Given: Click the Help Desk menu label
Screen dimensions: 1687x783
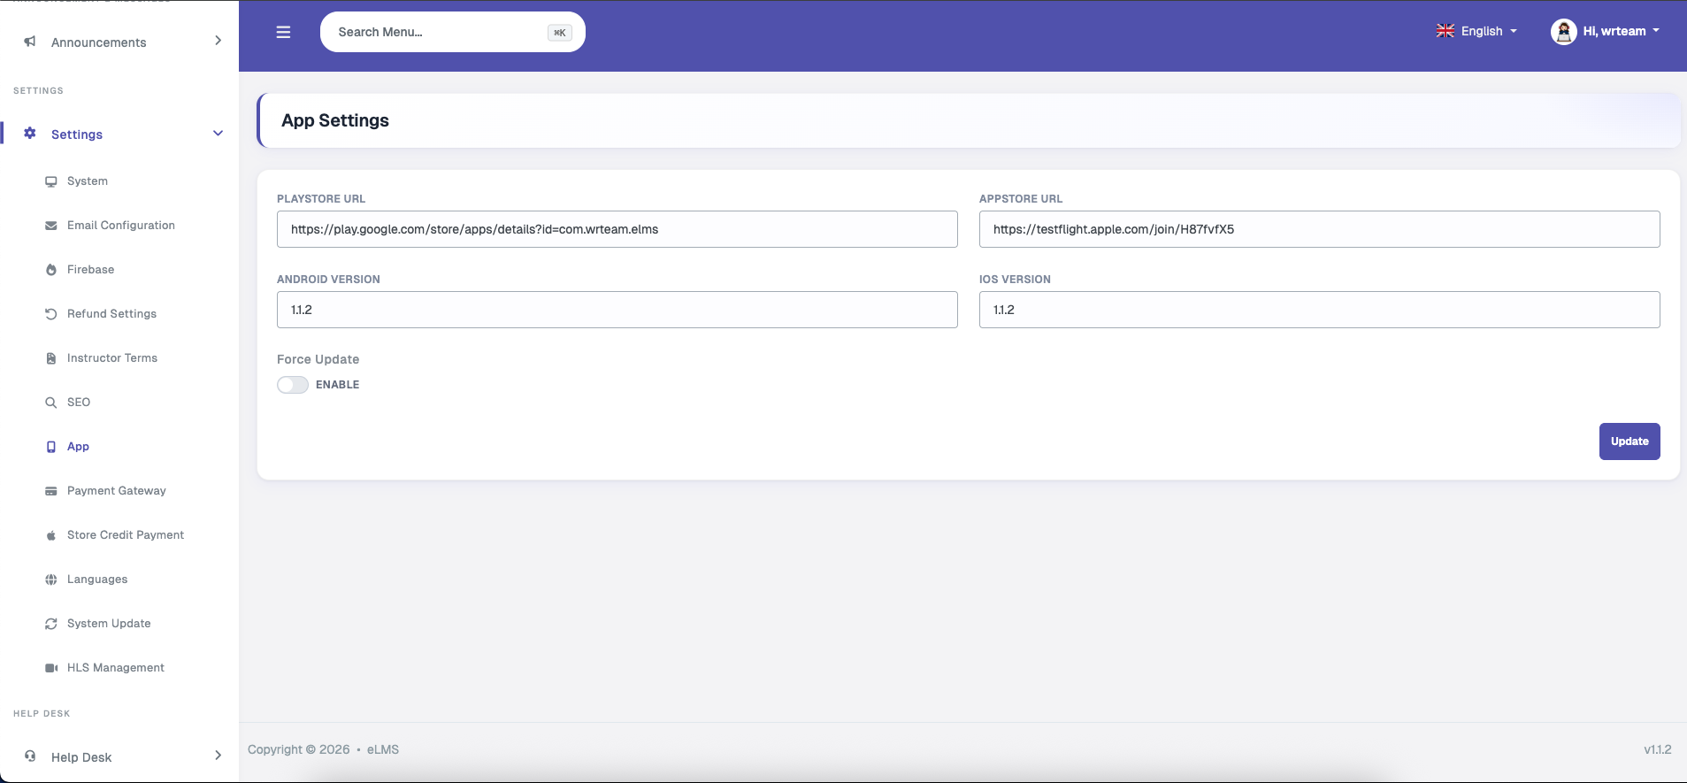Looking at the screenshot, I should [81, 757].
